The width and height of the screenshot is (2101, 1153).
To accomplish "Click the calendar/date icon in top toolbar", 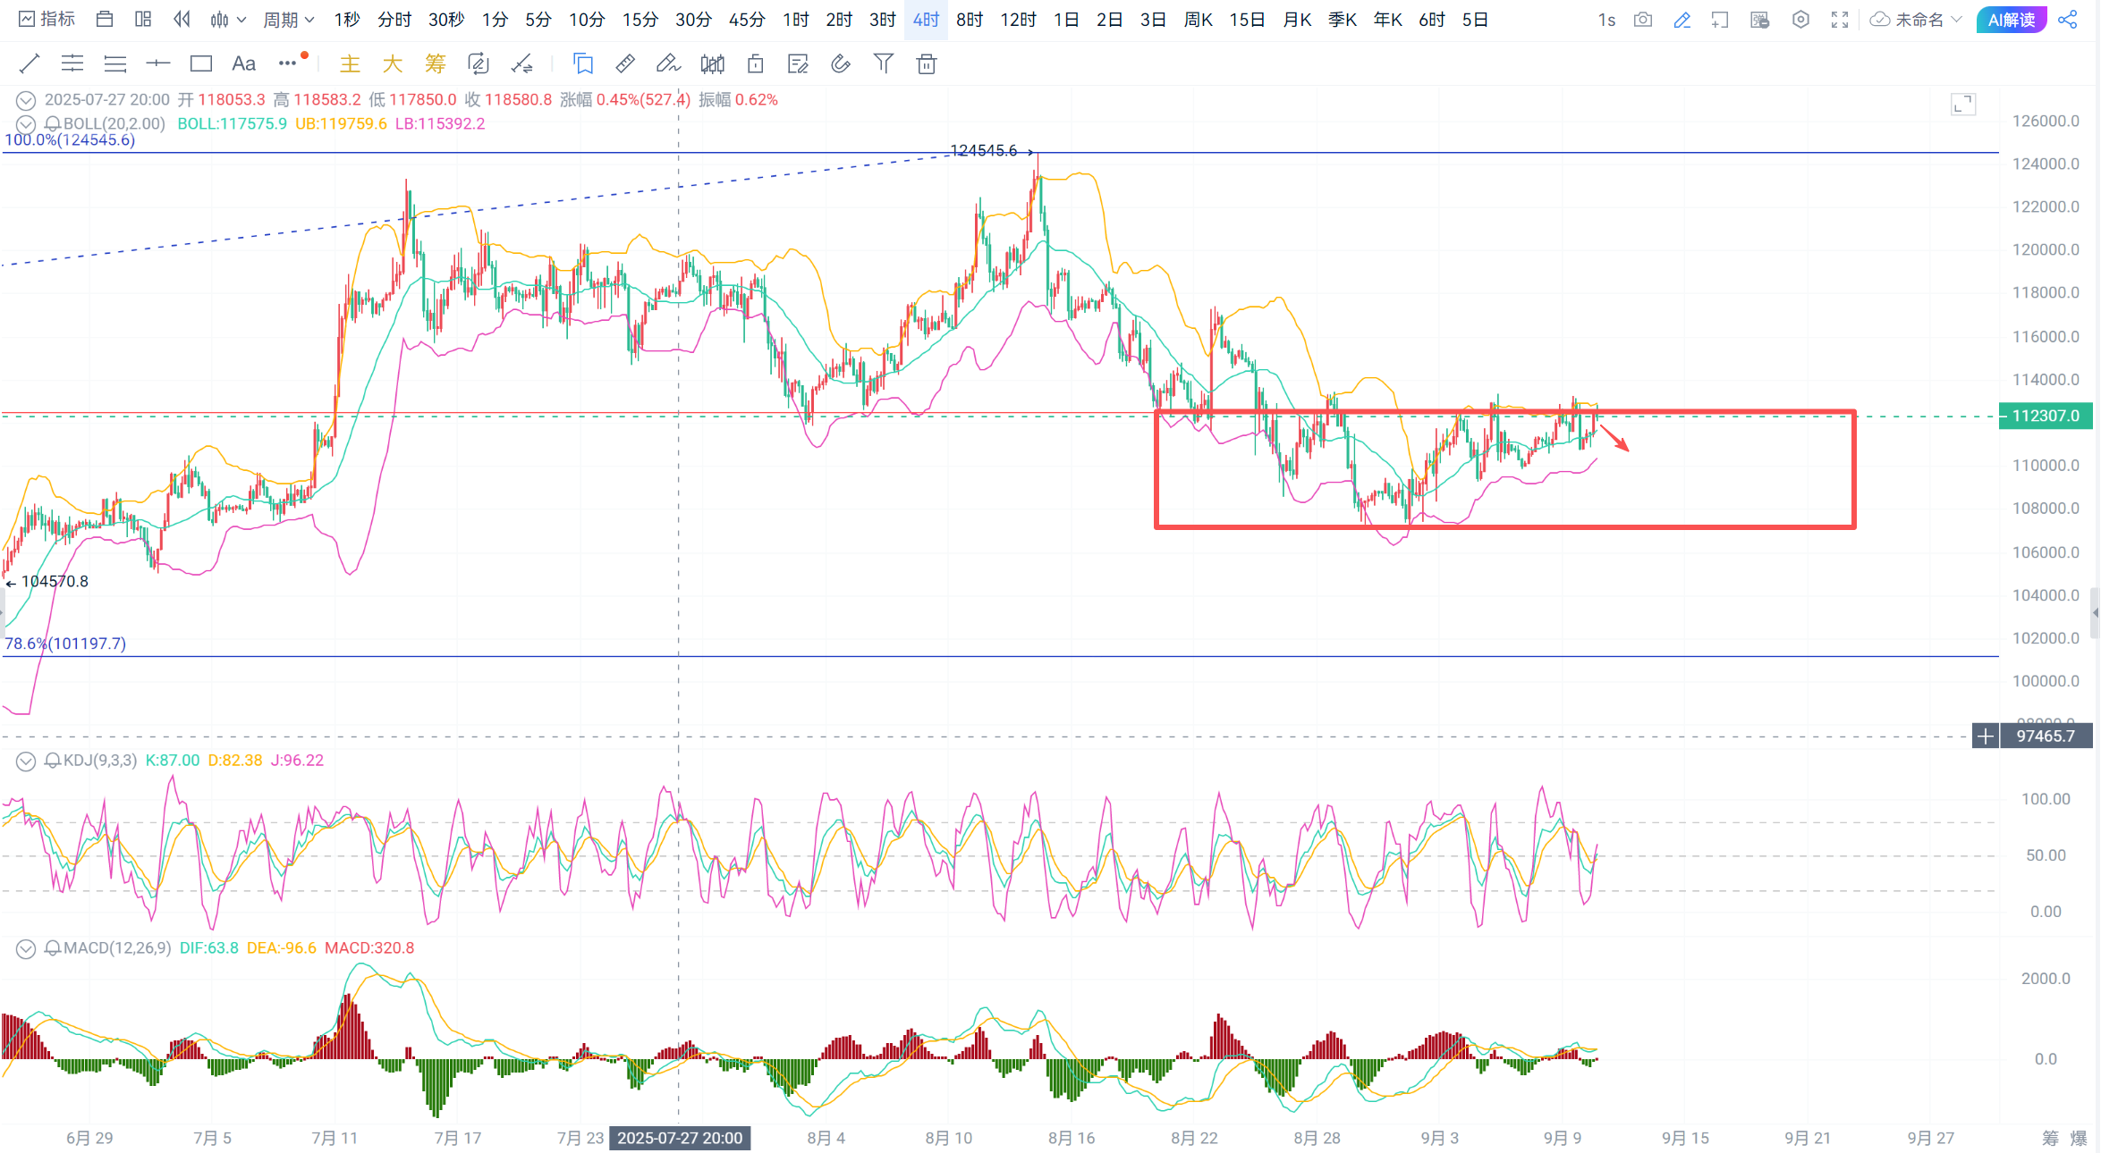I will [105, 20].
